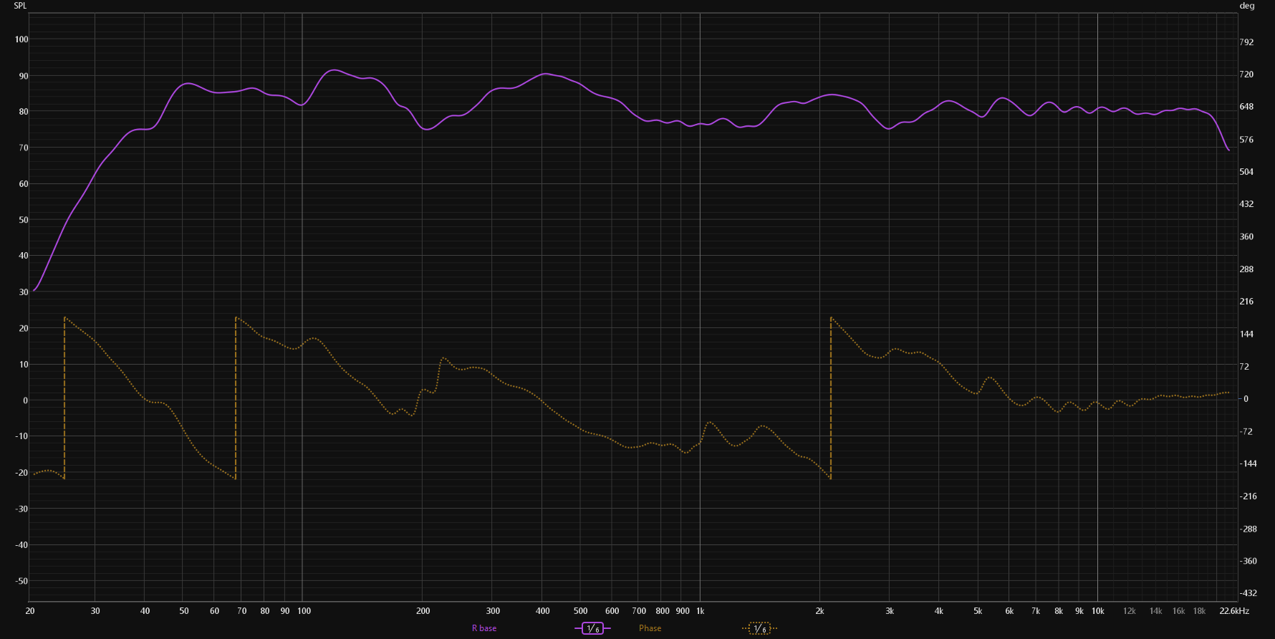This screenshot has height=639, width=1275.
Task: Click the "400" frequency axis label
Action: (543, 611)
